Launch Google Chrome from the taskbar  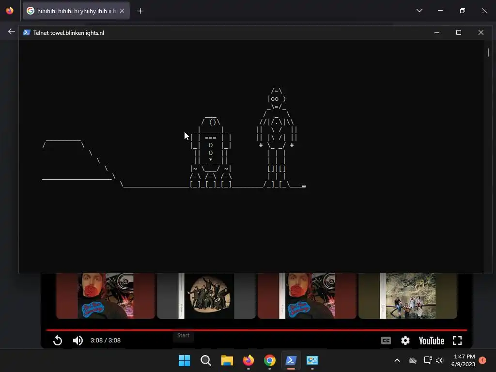[x=269, y=360]
